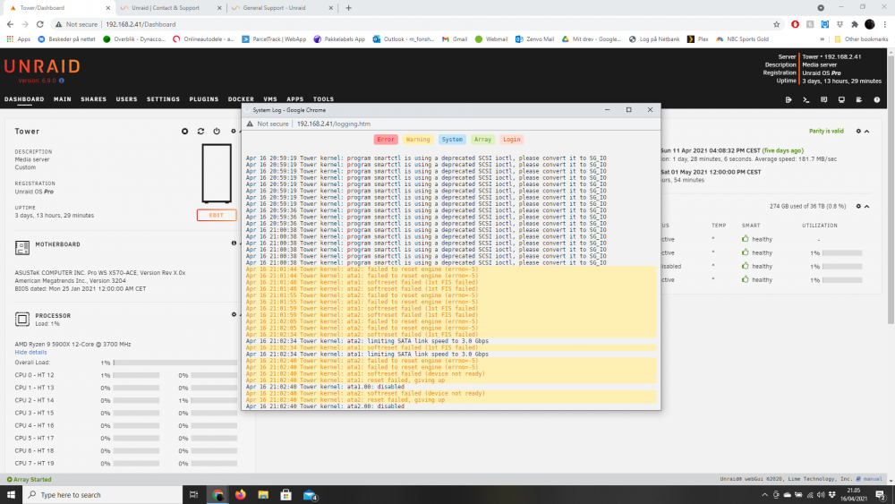895x504 pixels.
Task: Open the Chrome menu with three dots
Action: (885, 24)
